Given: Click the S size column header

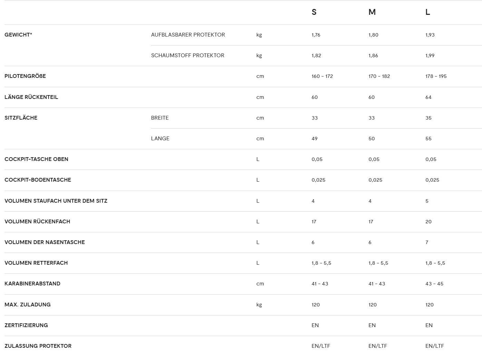Looking at the screenshot, I should (x=314, y=12).
